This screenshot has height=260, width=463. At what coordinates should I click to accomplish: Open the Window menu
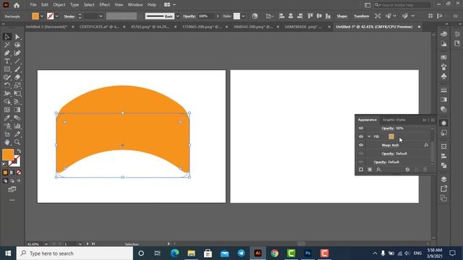(x=135, y=5)
